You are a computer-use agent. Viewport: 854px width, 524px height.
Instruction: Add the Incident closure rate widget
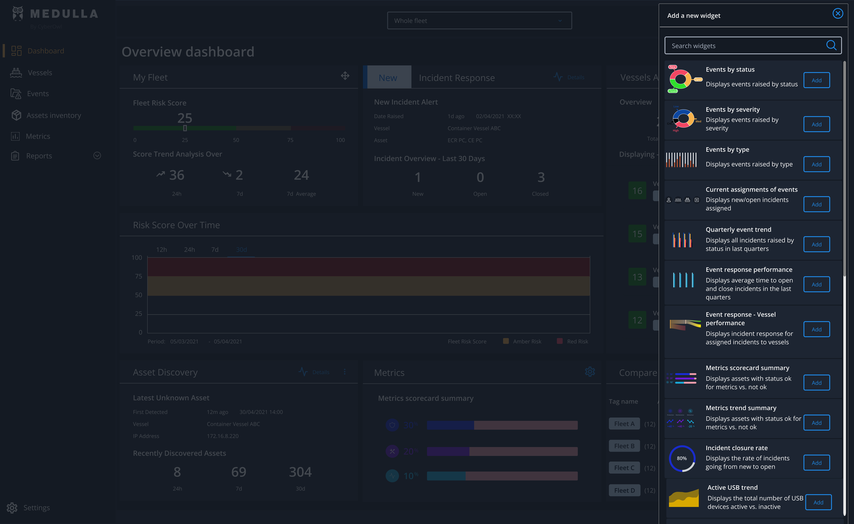point(816,463)
